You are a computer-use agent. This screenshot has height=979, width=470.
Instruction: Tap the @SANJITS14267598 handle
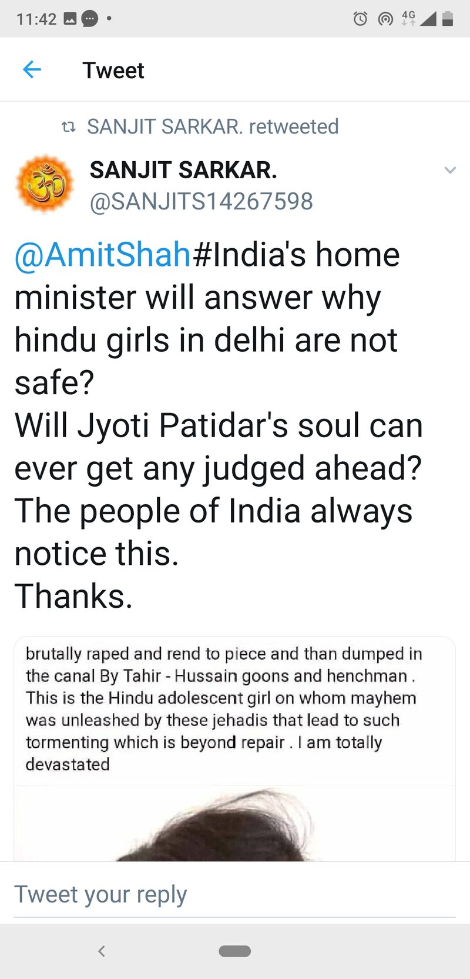point(201,202)
